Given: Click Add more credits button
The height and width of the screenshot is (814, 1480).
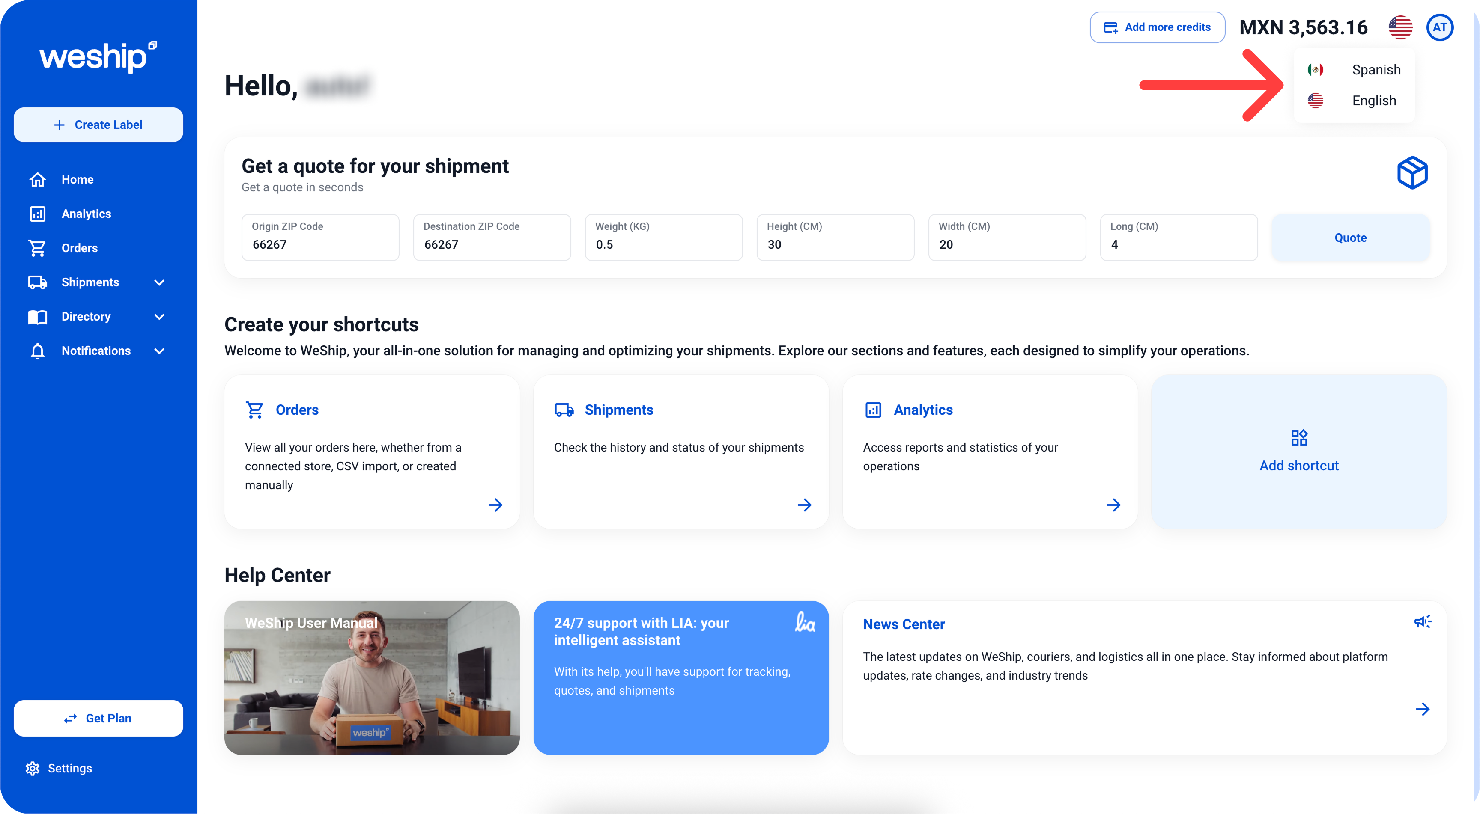Looking at the screenshot, I should point(1158,27).
